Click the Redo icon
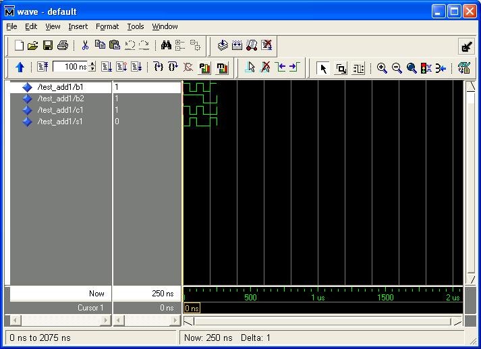 pos(144,45)
